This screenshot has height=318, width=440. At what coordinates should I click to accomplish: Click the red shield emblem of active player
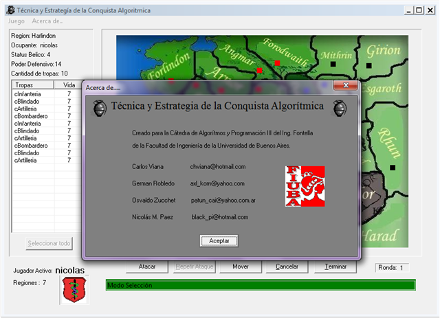74,291
